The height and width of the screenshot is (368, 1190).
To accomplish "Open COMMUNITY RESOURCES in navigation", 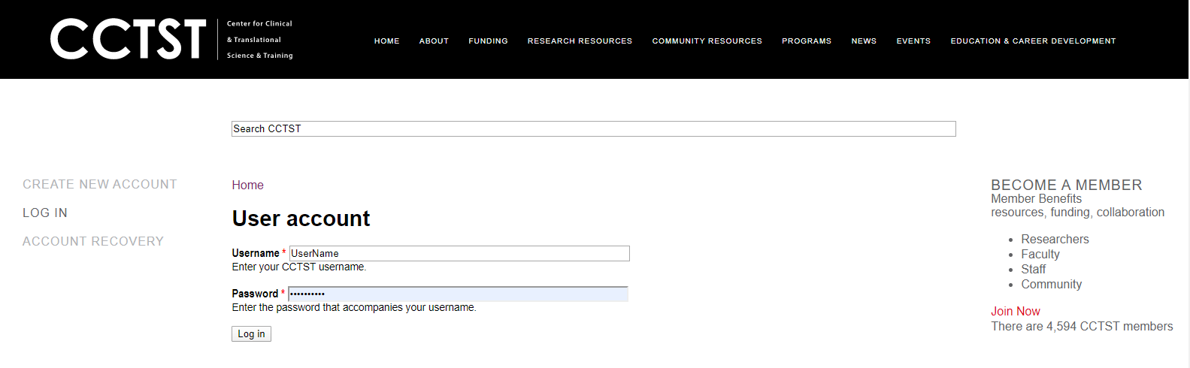I will coord(707,41).
